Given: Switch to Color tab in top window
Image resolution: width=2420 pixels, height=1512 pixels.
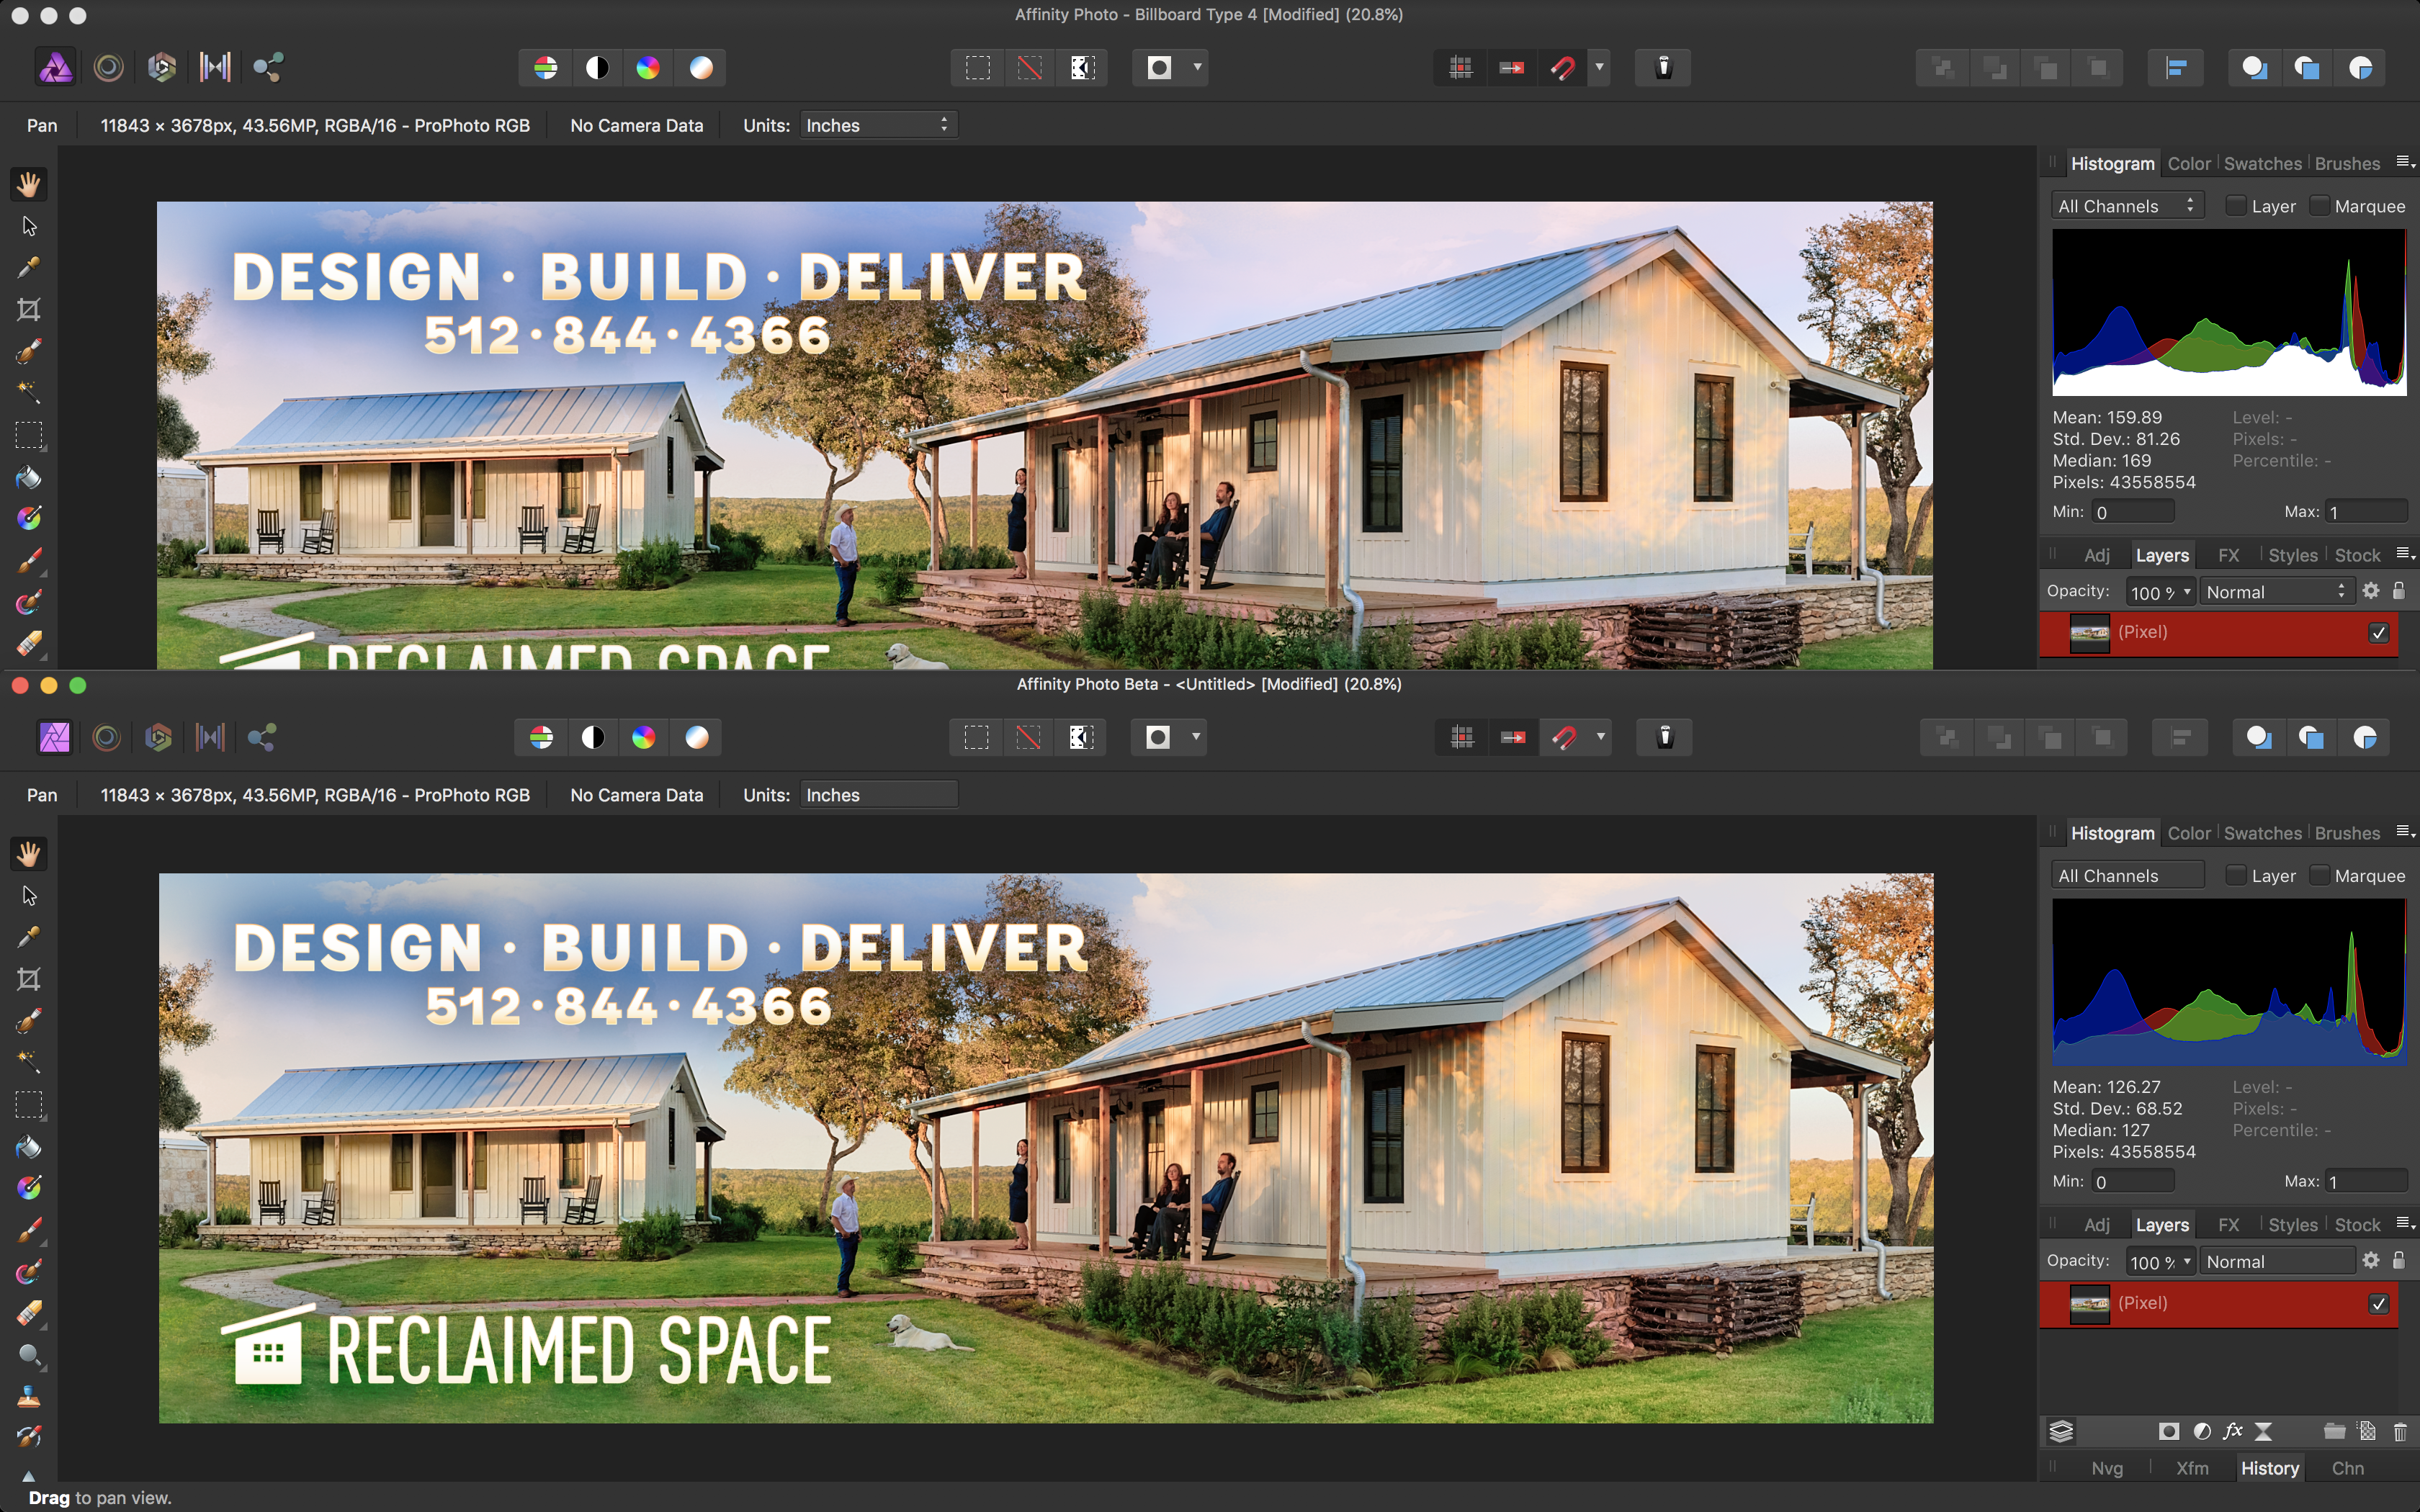Looking at the screenshot, I should pyautogui.click(x=2188, y=164).
